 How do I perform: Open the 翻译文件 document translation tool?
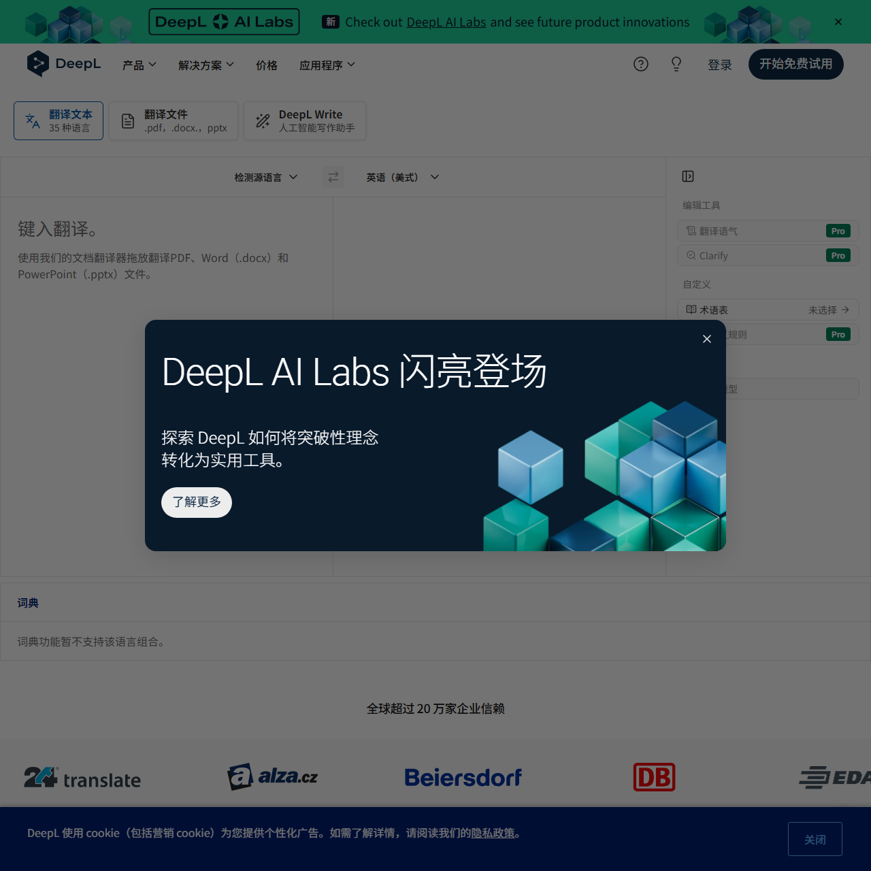(x=173, y=120)
